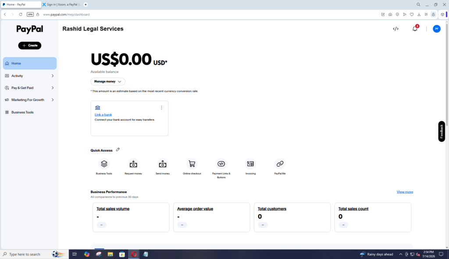Edit Quick Access with the pencil icon
This screenshot has width=449, height=259.
118,150
